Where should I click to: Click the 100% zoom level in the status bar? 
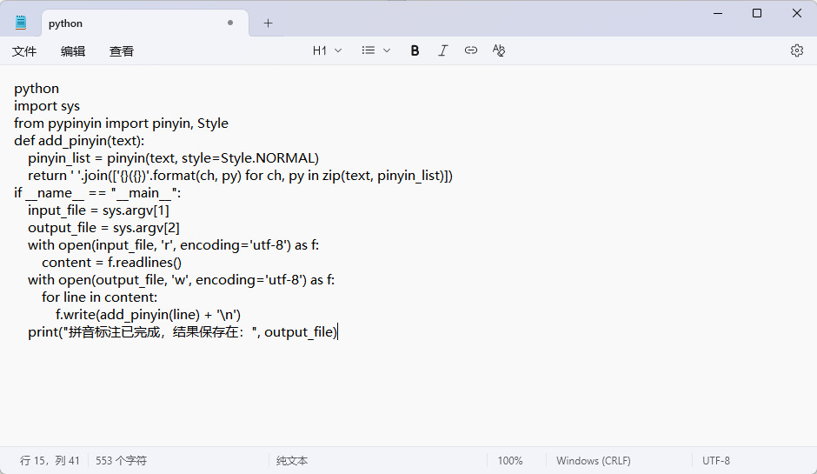[510, 461]
